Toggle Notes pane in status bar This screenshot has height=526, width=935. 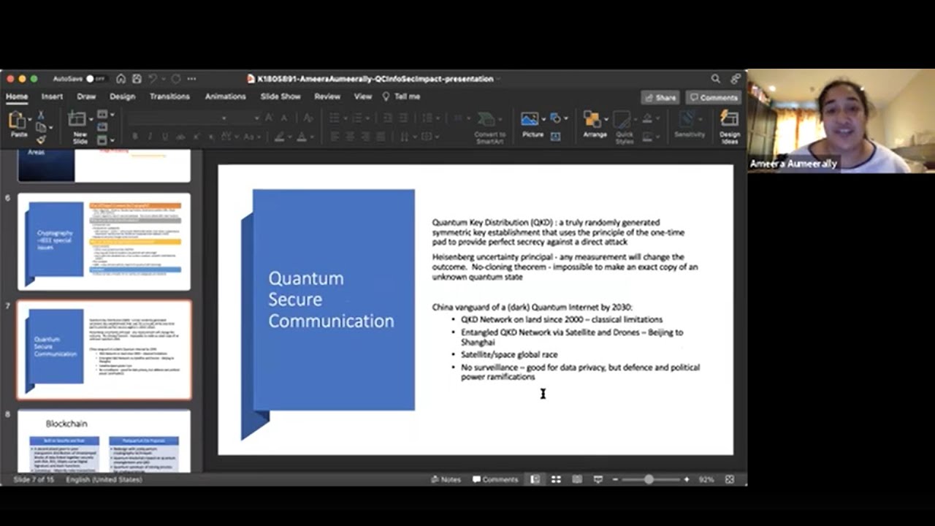(446, 479)
